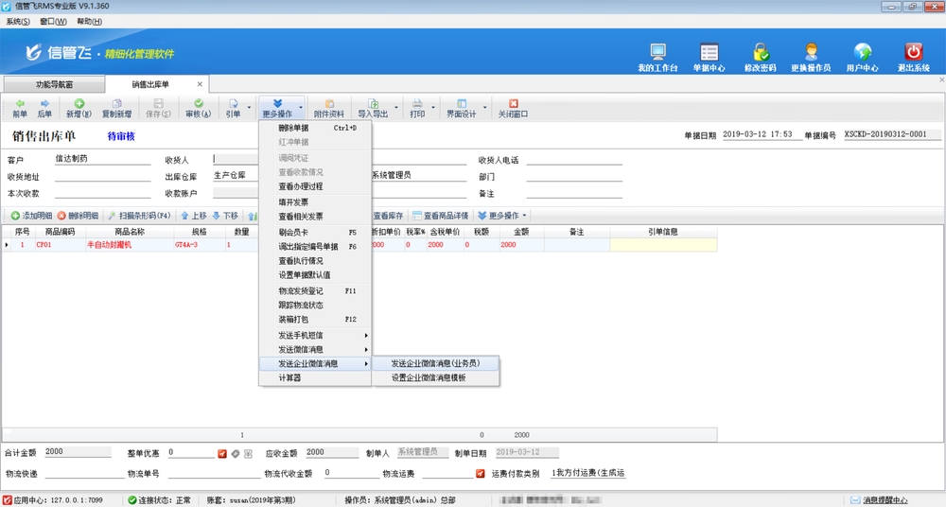The height and width of the screenshot is (507, 946).
Task: Click the 客户 input field
Action: click(x=102, y=159)
